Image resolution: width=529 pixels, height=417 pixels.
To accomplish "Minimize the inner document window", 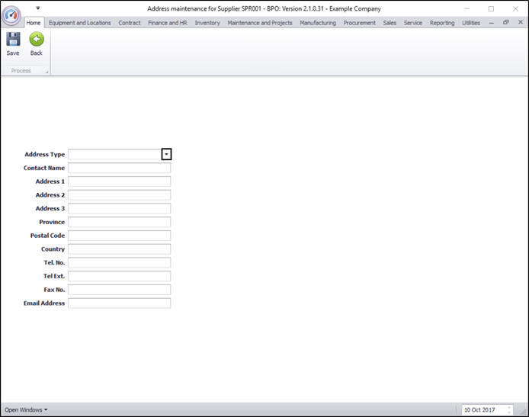I will click(x=491, y=23).
